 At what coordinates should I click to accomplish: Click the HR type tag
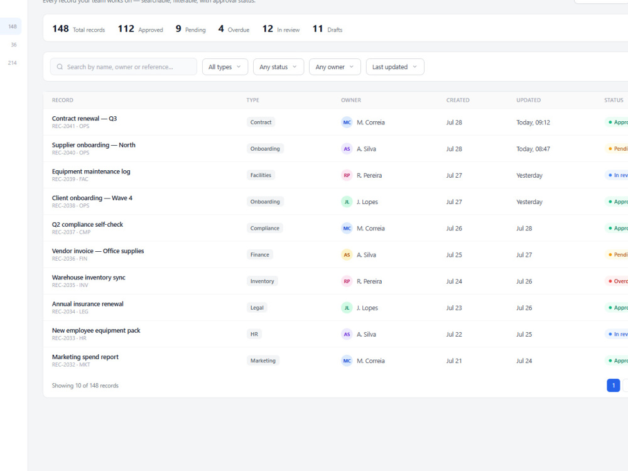[254, 334]
